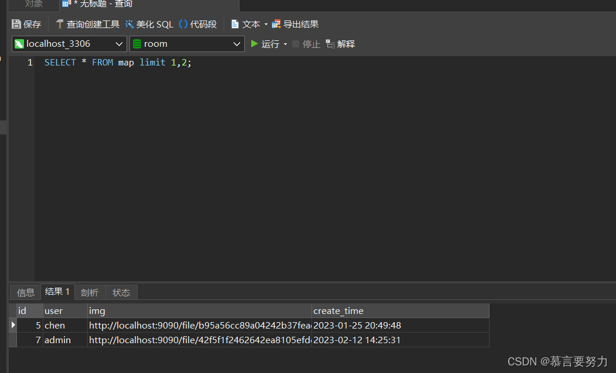Select the Result 1 (结果 1) tab
The image size is (616, 373).
click(x=57, y=292)
